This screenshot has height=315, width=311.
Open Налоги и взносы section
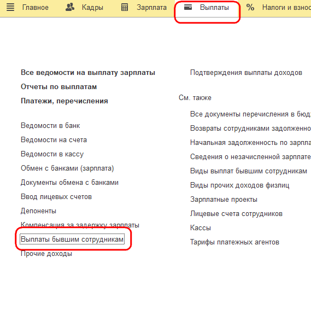[286, 8]
